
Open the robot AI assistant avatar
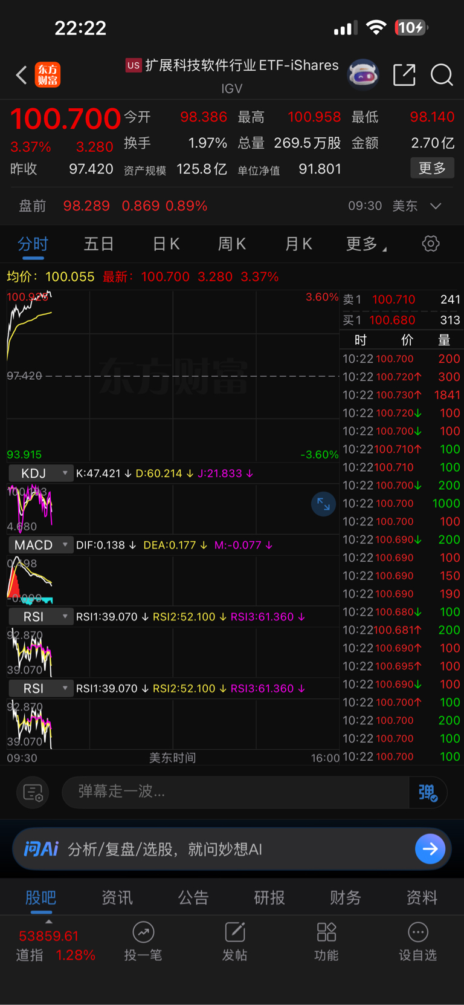363,74
